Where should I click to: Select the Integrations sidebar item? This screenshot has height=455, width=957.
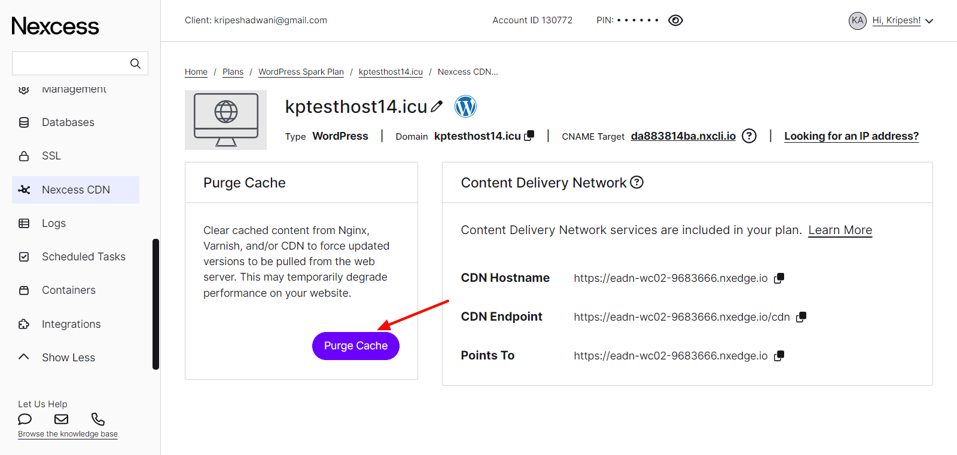71,324
